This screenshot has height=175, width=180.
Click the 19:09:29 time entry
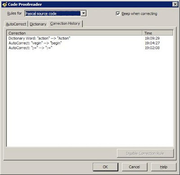[152, 38]
